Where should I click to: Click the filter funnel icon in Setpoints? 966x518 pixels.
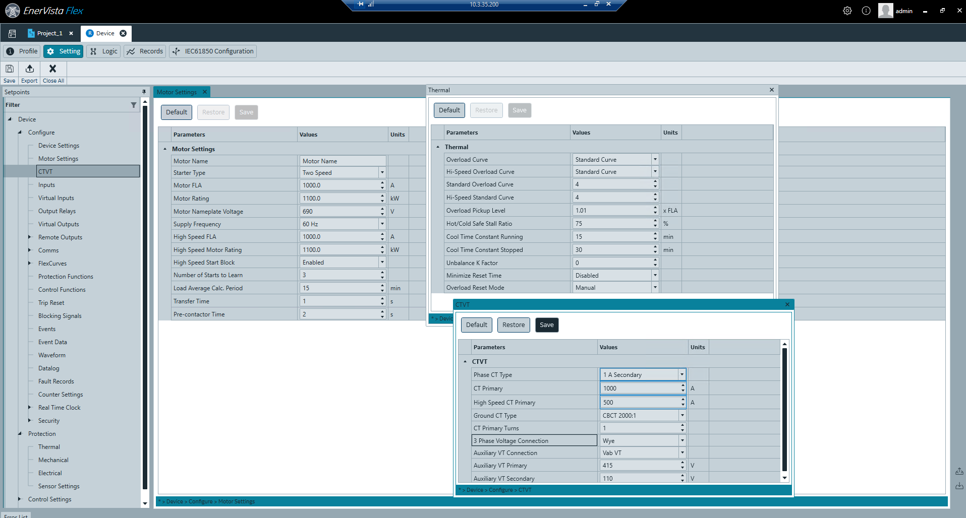pos(134,105)
